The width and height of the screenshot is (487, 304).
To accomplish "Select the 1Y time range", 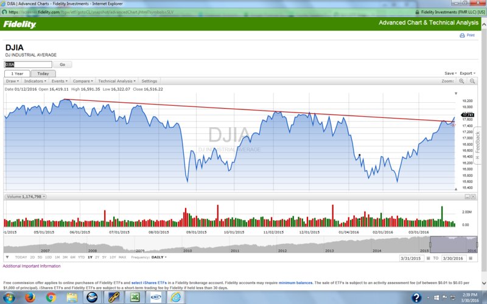I will click(90, 257).
